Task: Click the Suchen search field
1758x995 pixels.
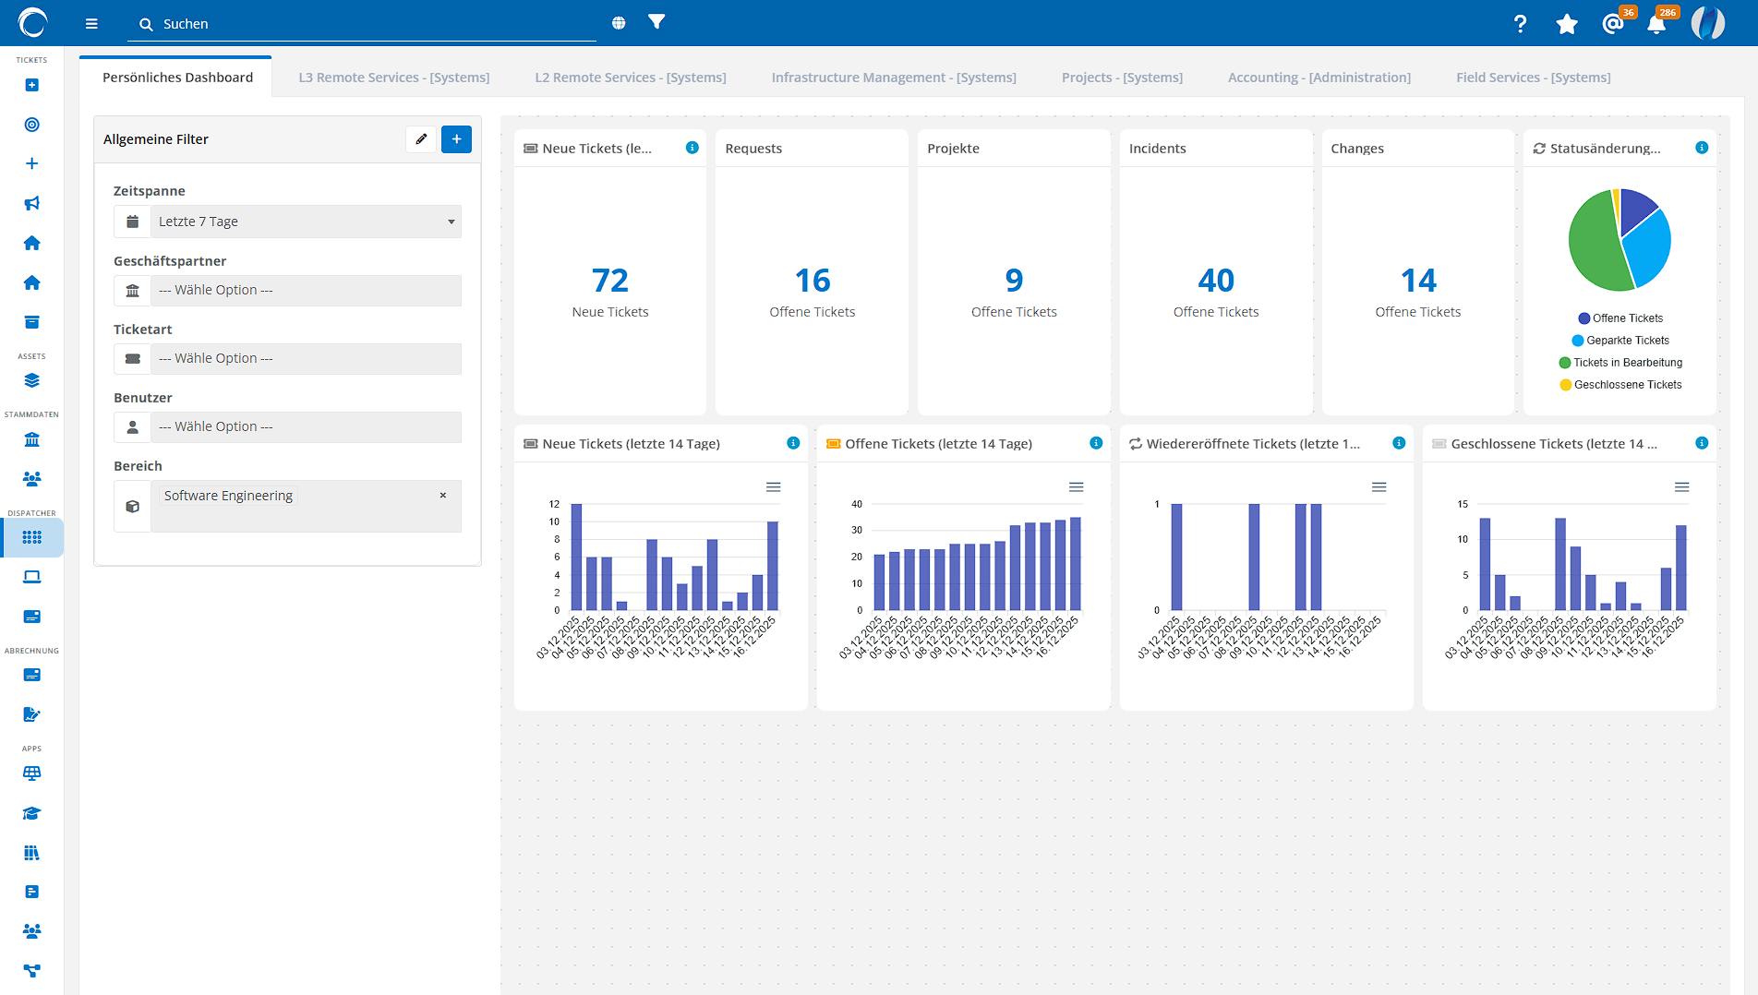Action: [x=369, y=24]
